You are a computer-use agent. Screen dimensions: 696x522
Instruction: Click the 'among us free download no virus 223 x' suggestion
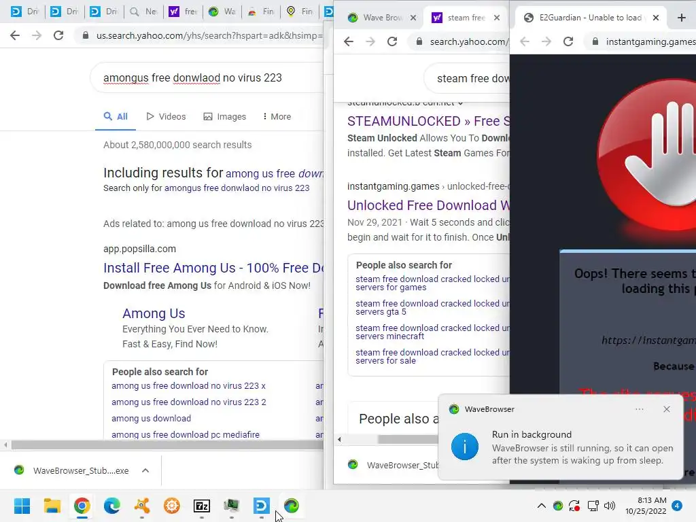click(x=189, y=386)
